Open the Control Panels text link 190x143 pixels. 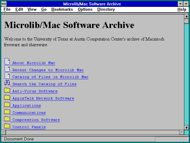pos(29,127)
